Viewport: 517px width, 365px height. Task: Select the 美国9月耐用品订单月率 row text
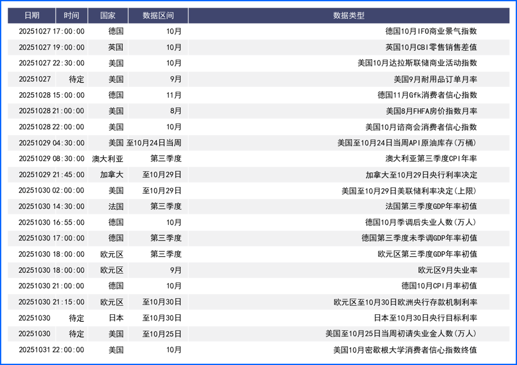[435, 79]
